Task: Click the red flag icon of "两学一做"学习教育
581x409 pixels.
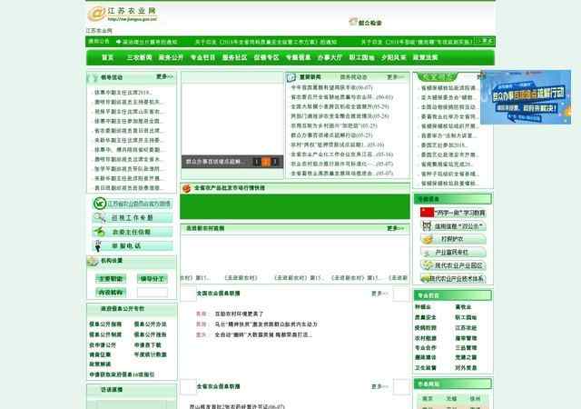Action: [428, 213]
